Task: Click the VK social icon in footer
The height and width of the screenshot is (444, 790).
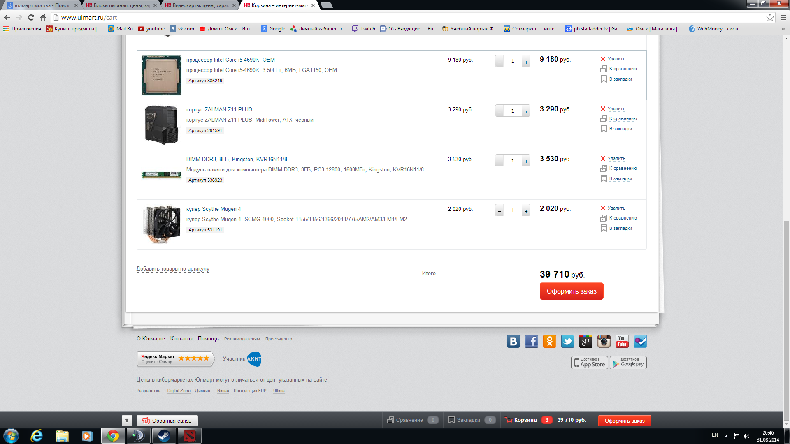Action: click(513, 341)
